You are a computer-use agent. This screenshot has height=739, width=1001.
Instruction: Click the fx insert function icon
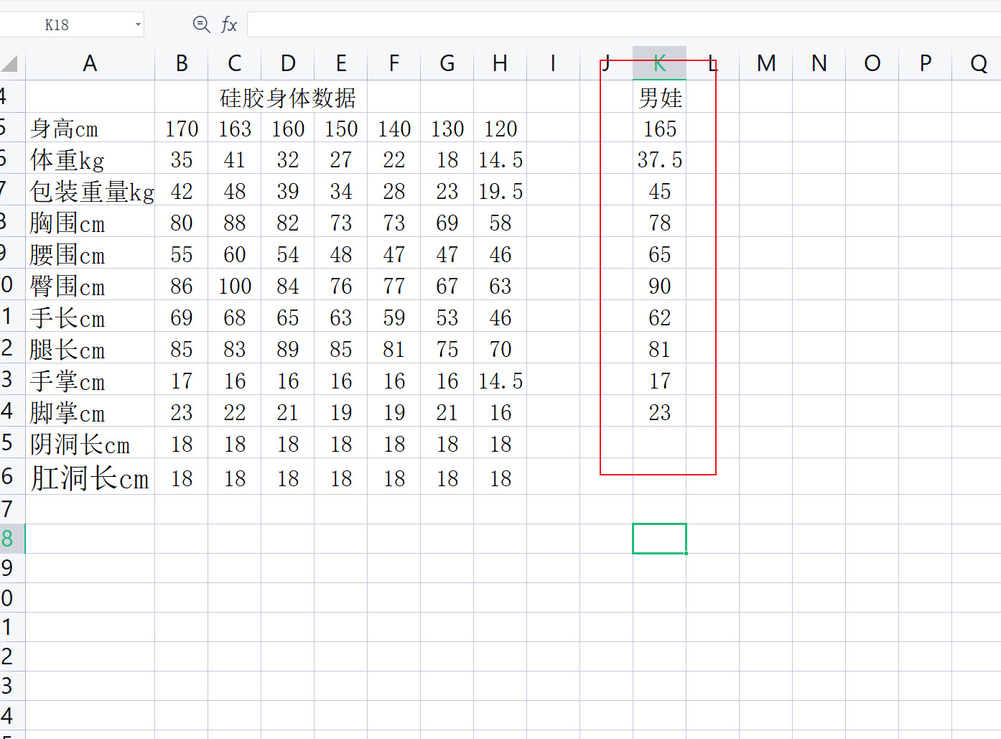229,25
